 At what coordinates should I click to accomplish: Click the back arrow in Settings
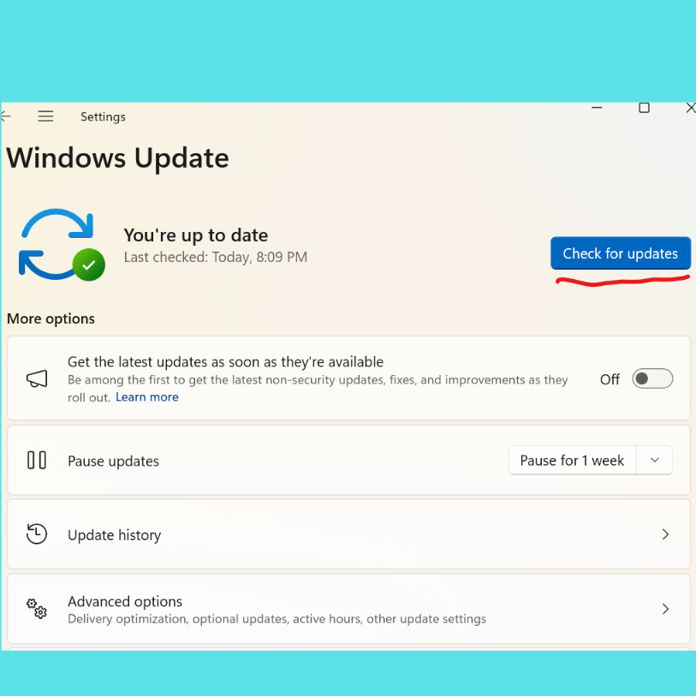click(5, 116)
